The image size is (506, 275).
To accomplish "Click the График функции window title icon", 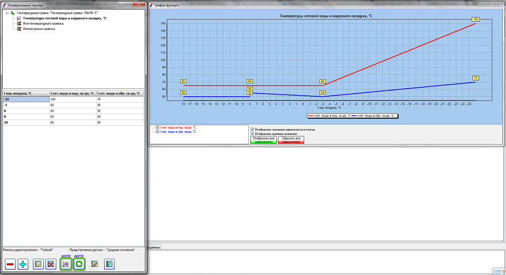I will pos(151,5).
